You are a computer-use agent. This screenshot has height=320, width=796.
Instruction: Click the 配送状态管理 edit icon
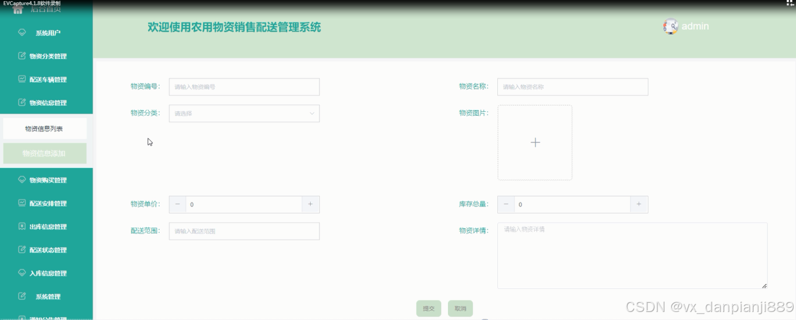pyautogui.click(x=22, y=249)
